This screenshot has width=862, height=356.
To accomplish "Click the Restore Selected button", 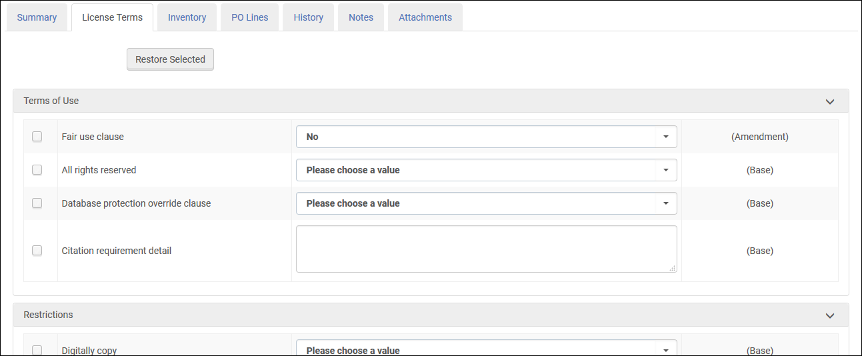I will 170,59.
